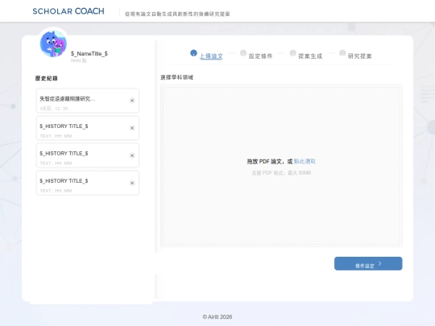Image resolution: width=435 pixels, height=326 pixels.
Task: Remove the third history title entry
Action: [x=132, y=155]
